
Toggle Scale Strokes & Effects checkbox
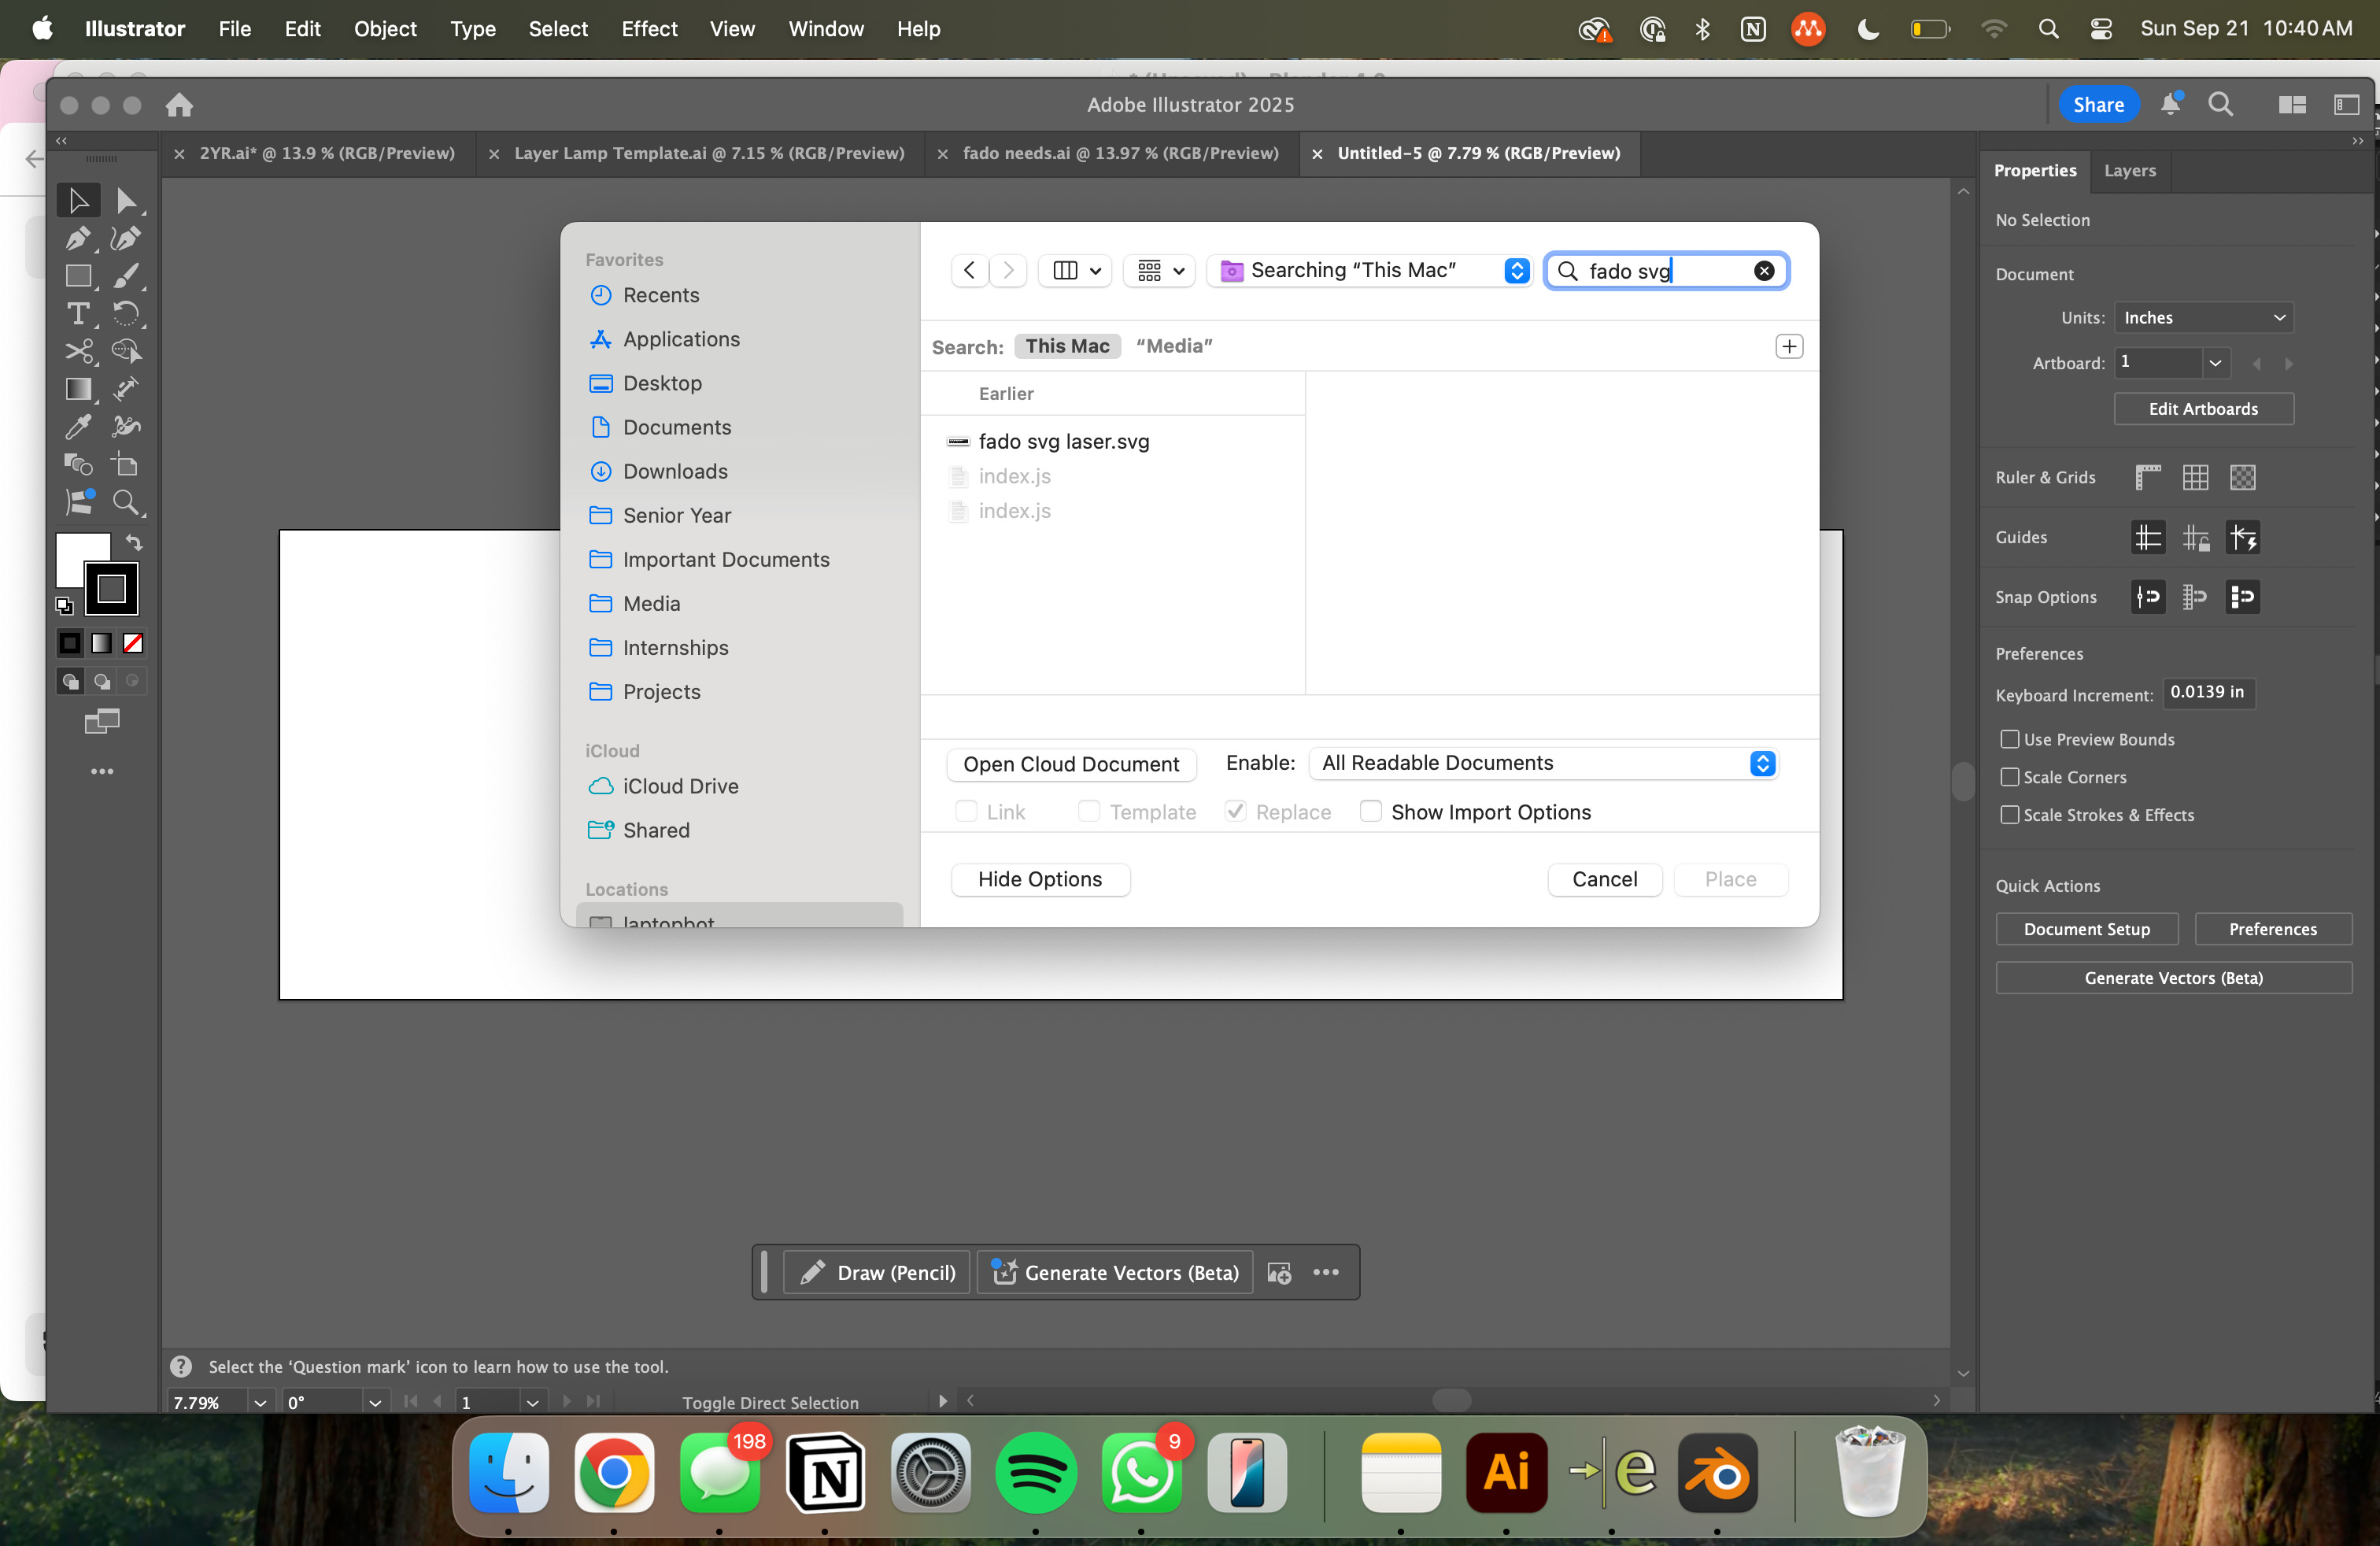click(2009, 815)
